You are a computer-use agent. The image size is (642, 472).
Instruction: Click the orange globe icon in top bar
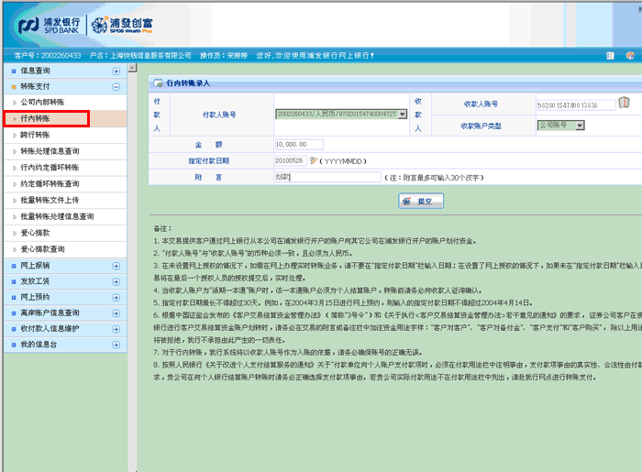[630, 56]
